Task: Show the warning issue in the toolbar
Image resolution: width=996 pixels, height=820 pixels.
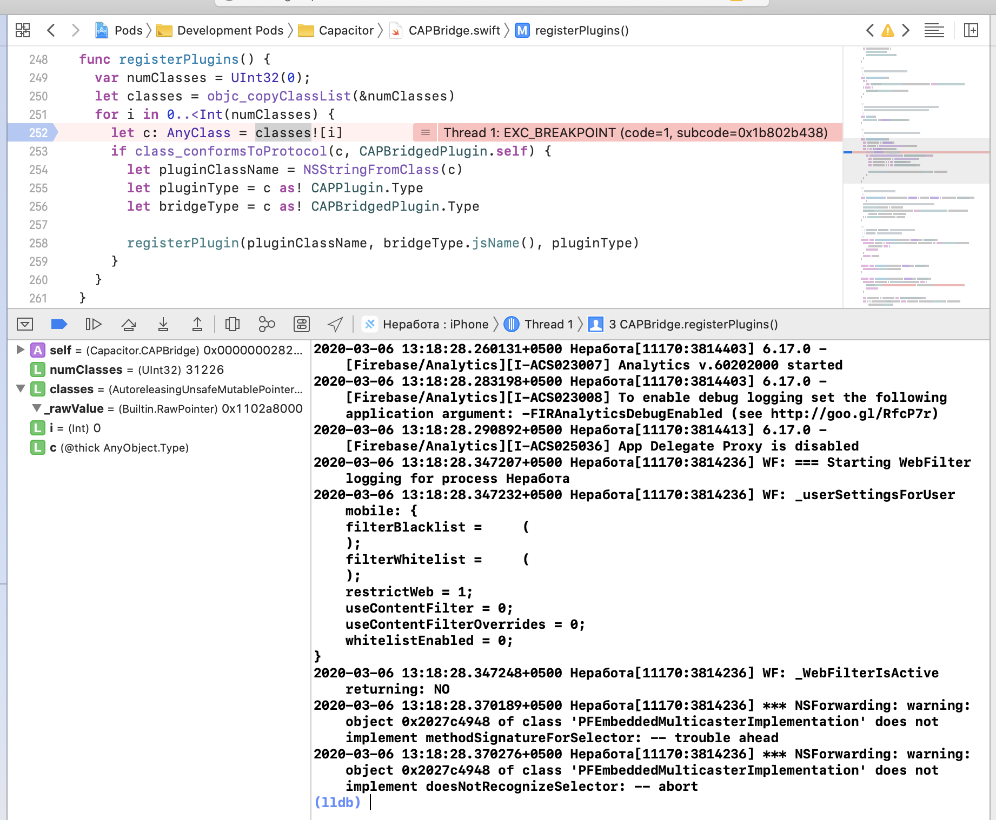Action: pos(887,30)
